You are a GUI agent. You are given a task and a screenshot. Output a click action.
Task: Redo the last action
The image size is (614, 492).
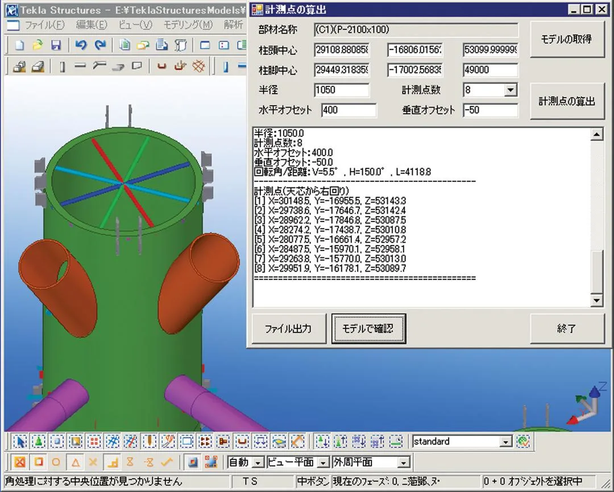tap(100, 45)
